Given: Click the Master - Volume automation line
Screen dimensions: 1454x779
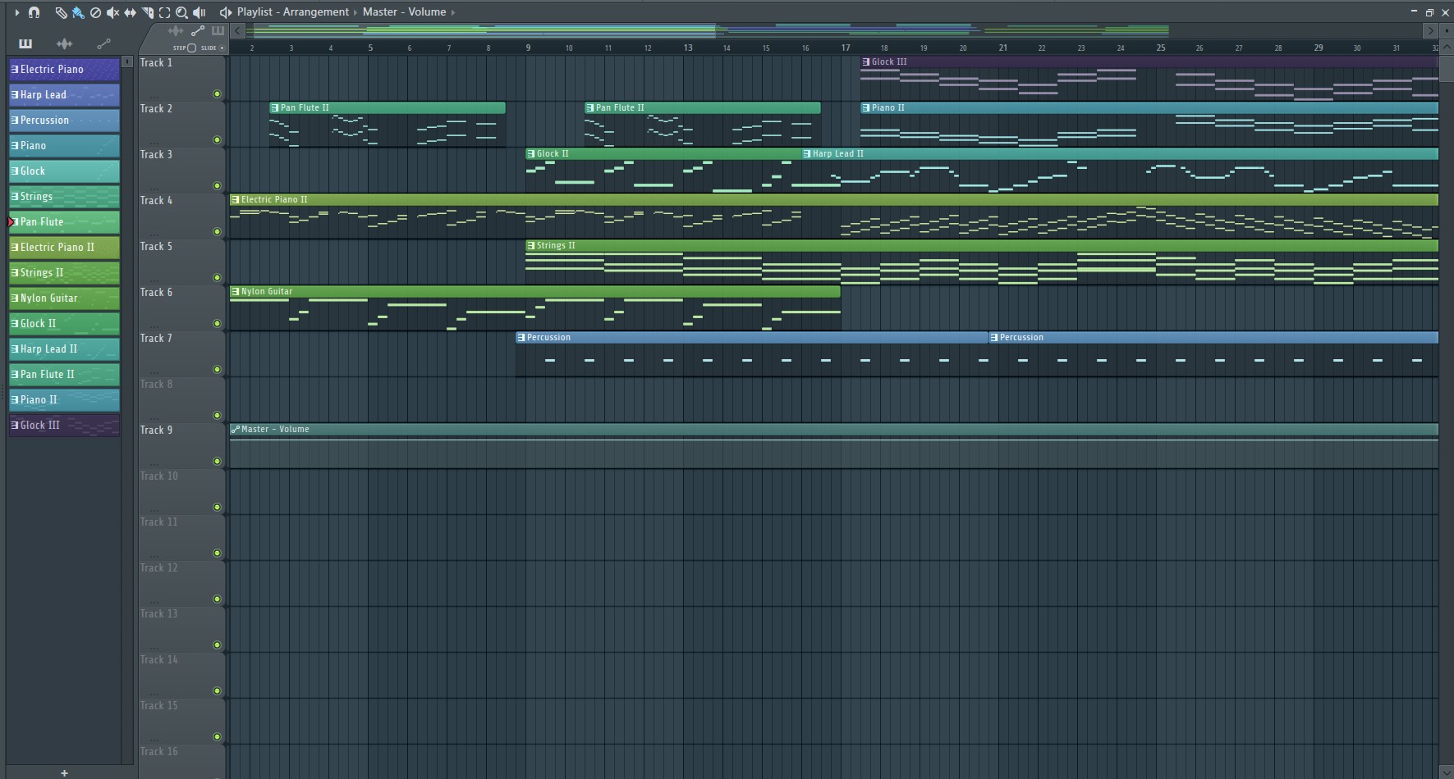Looking at the screenshot, I should click(833, 440).
